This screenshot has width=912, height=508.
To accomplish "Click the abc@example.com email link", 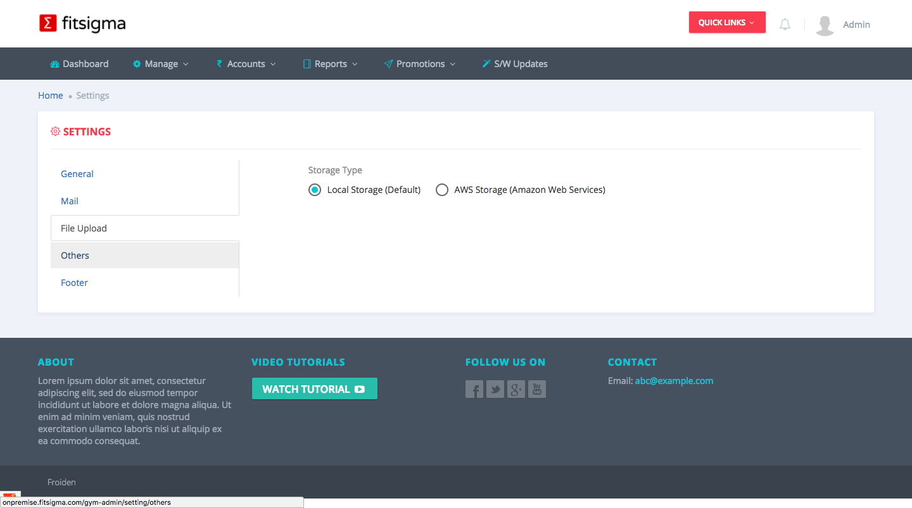I will coord(674,381).
